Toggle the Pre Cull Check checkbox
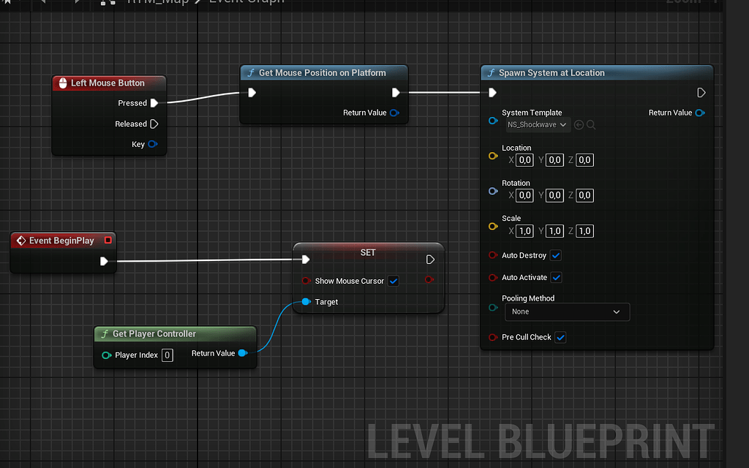 560,337
